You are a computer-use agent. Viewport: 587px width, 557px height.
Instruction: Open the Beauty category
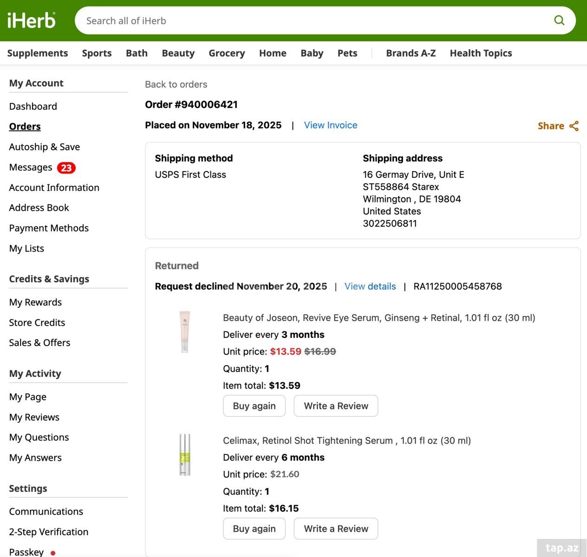pos(178,53)
